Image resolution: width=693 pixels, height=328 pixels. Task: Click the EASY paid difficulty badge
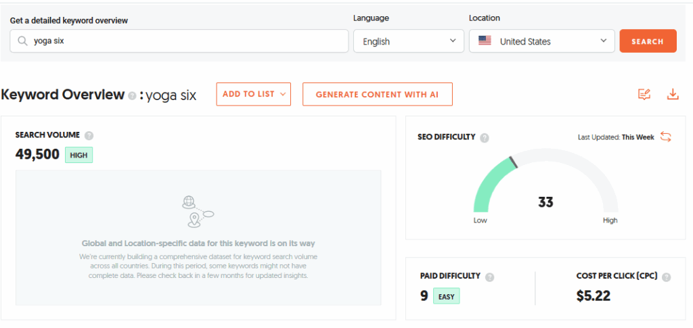(x=447, y=296)
